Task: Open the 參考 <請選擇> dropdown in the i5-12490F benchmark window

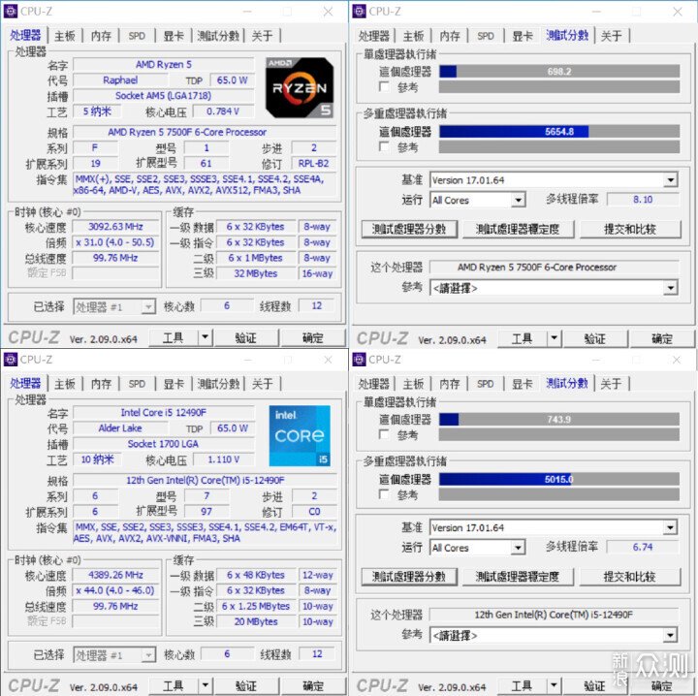Action: [x=670, y=636]
